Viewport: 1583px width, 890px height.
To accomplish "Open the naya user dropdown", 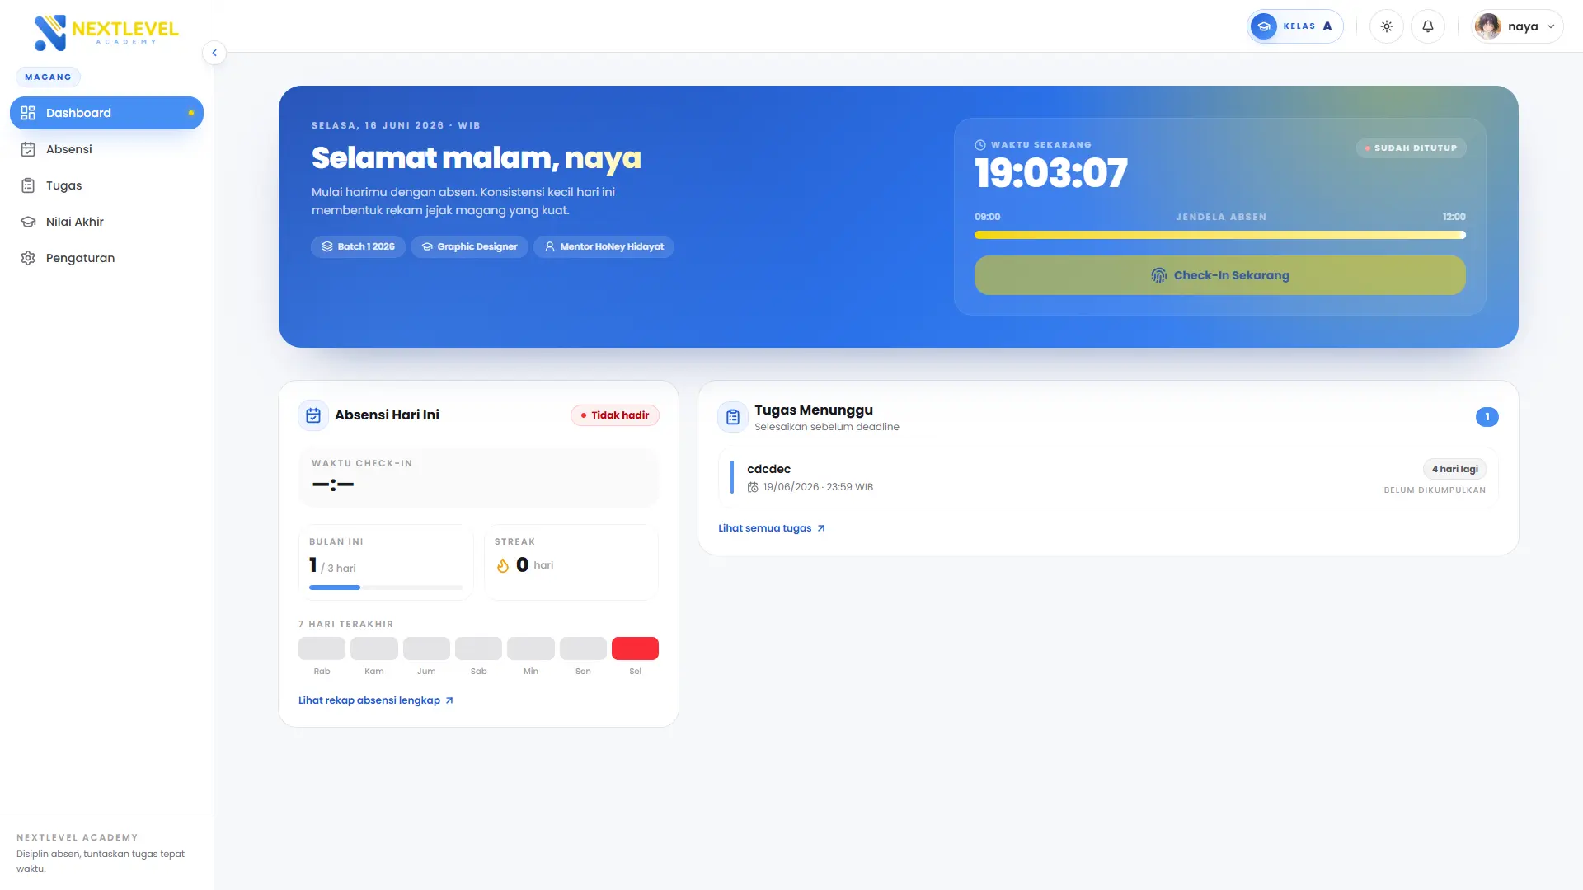I will click(1517, 26).
